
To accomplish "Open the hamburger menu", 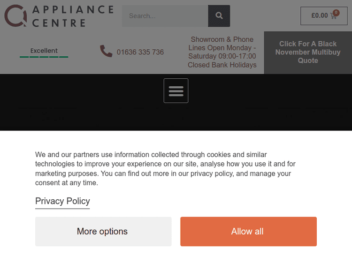I will 176,91.
